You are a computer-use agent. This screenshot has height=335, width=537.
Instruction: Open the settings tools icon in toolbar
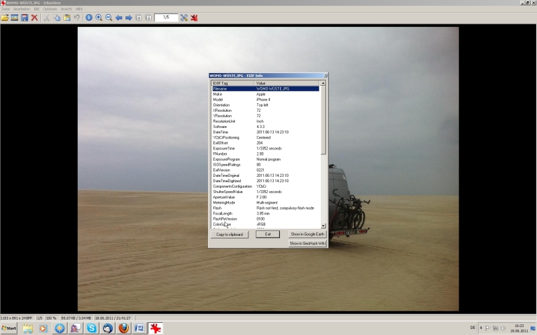[x=184, y=17]
